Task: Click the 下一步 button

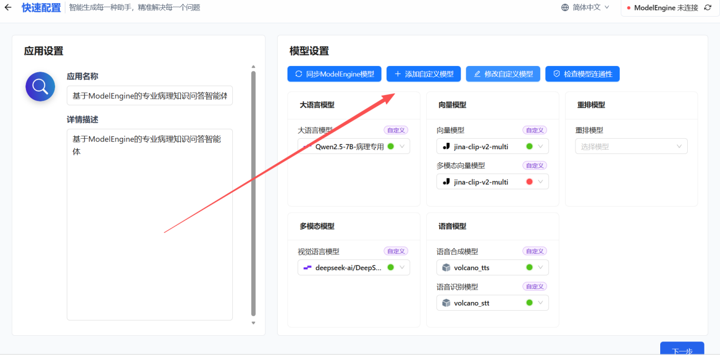Action: coord(682,348)
